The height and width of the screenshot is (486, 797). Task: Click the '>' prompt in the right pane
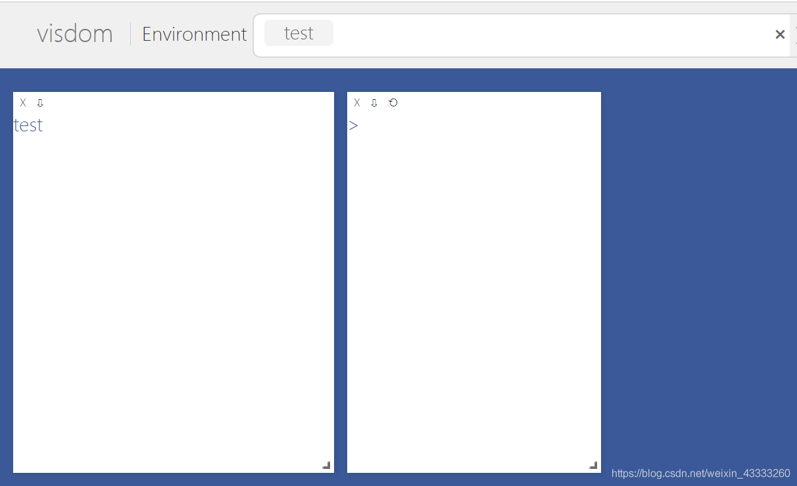coord(354,125)
